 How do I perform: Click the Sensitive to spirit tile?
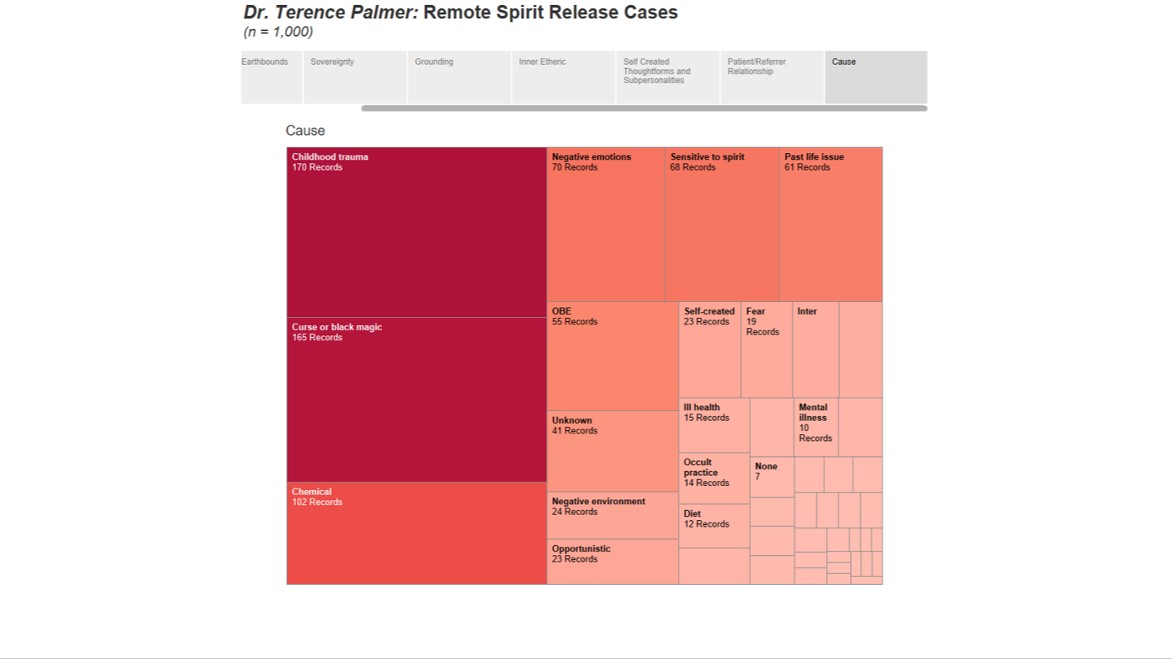(722, 225)
